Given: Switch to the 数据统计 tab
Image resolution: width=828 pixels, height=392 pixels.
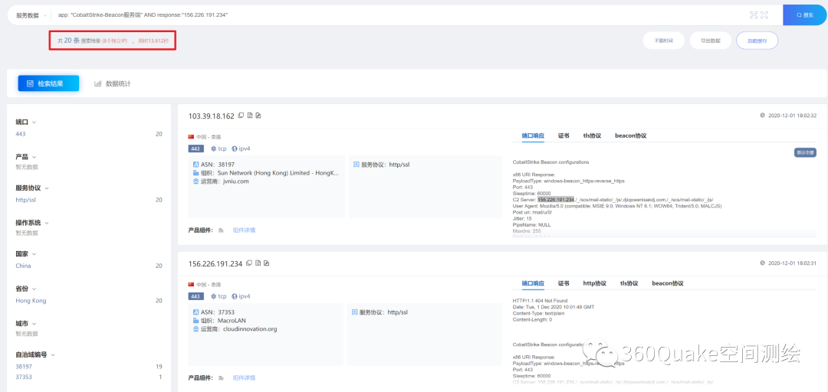Looking at the screenshot, I should [x=113, y=83].
